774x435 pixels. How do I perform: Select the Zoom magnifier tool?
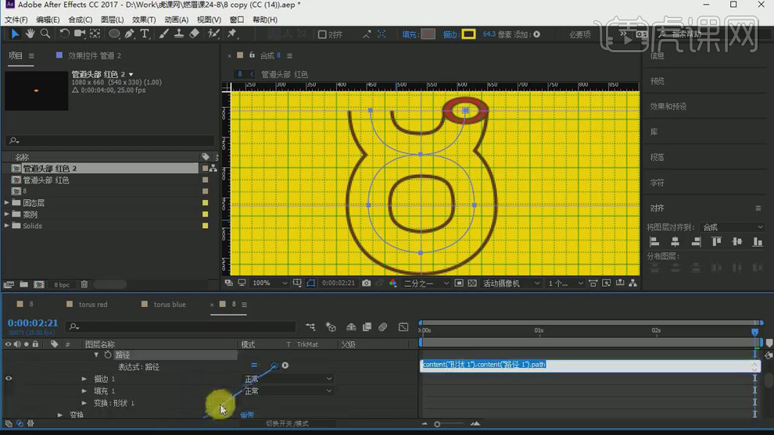click(x=45, y=34)
